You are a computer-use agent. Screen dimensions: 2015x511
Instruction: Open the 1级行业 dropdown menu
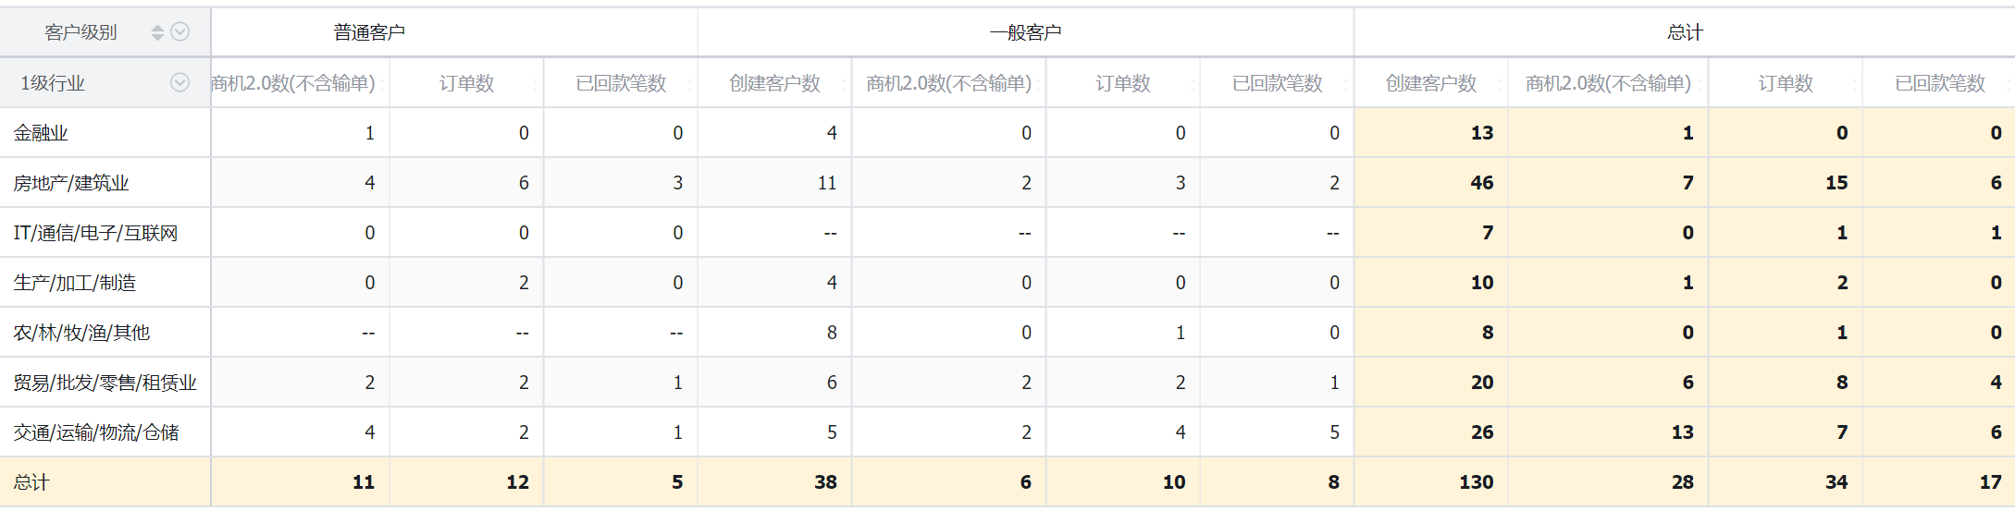(x=179, y=83)
